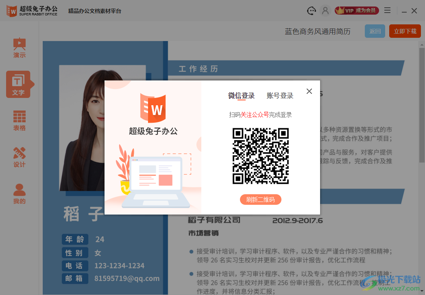Click the 刷新二维码 refresh button
The image size is (425, 295).
261,199
